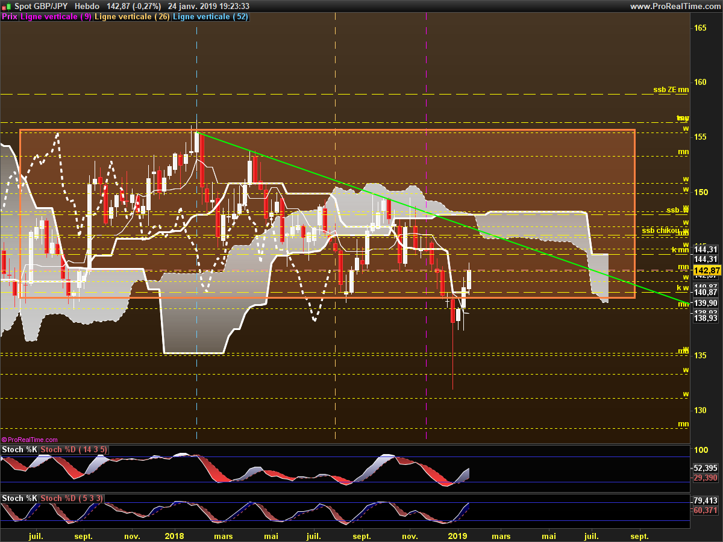Screen dimensions: 723x542
Task: Click the 139,90 price label on axis
Action: click(706, 303)
